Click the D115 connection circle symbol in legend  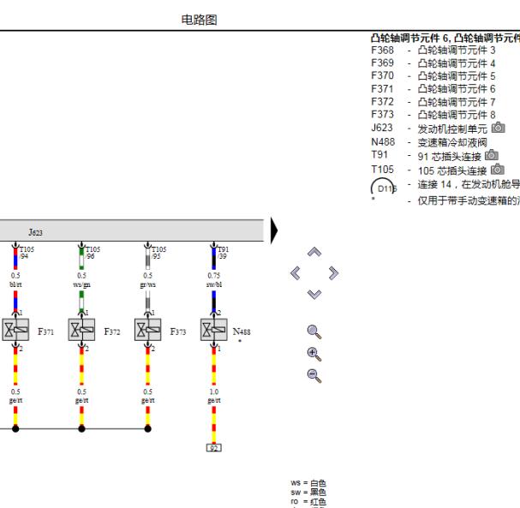click(383, 188)
